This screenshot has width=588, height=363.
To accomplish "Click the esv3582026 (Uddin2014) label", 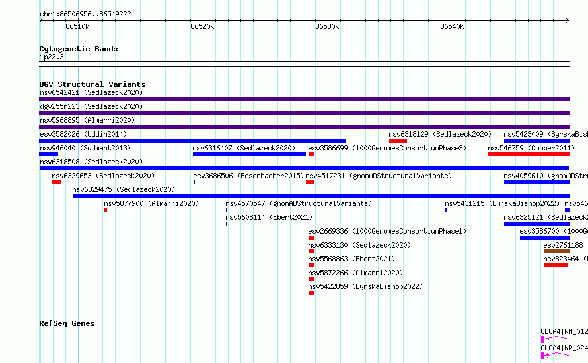I will click(x=83, y=134).
